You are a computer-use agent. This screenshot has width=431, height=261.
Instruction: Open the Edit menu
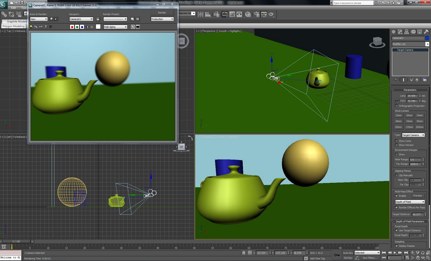click(13, 8)
